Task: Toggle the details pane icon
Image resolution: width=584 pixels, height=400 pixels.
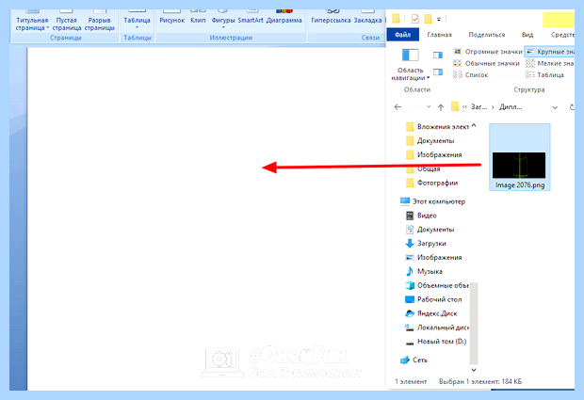Action: click(438, 72)
